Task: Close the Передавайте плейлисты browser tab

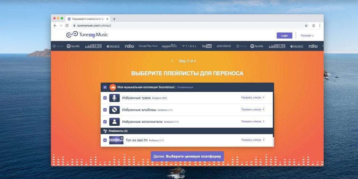Action: pos(107,19)
